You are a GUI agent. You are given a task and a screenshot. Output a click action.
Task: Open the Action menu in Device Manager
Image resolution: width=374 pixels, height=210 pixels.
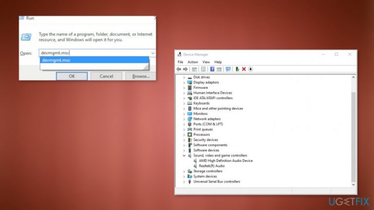click(193, 62)
